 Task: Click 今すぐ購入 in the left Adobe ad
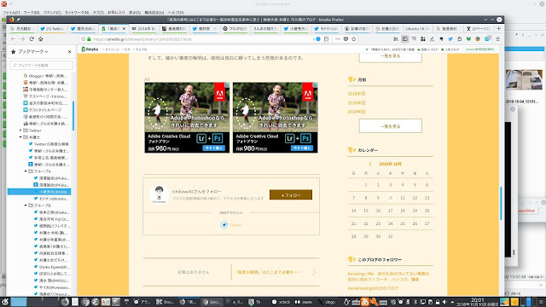(214, 148)
